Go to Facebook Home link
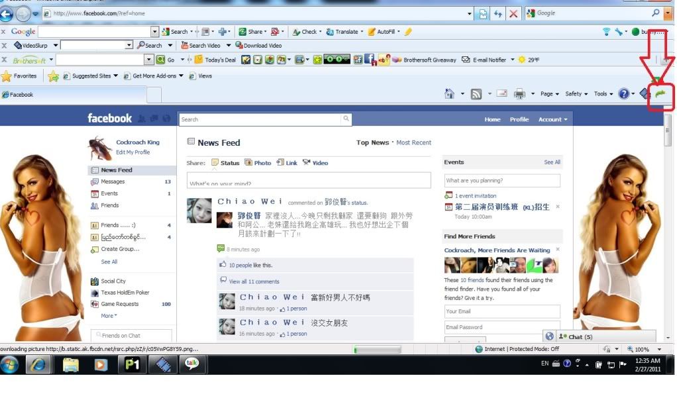Image resolution: width=677 pixels, height=406 pixels. [x=492, y=119]
